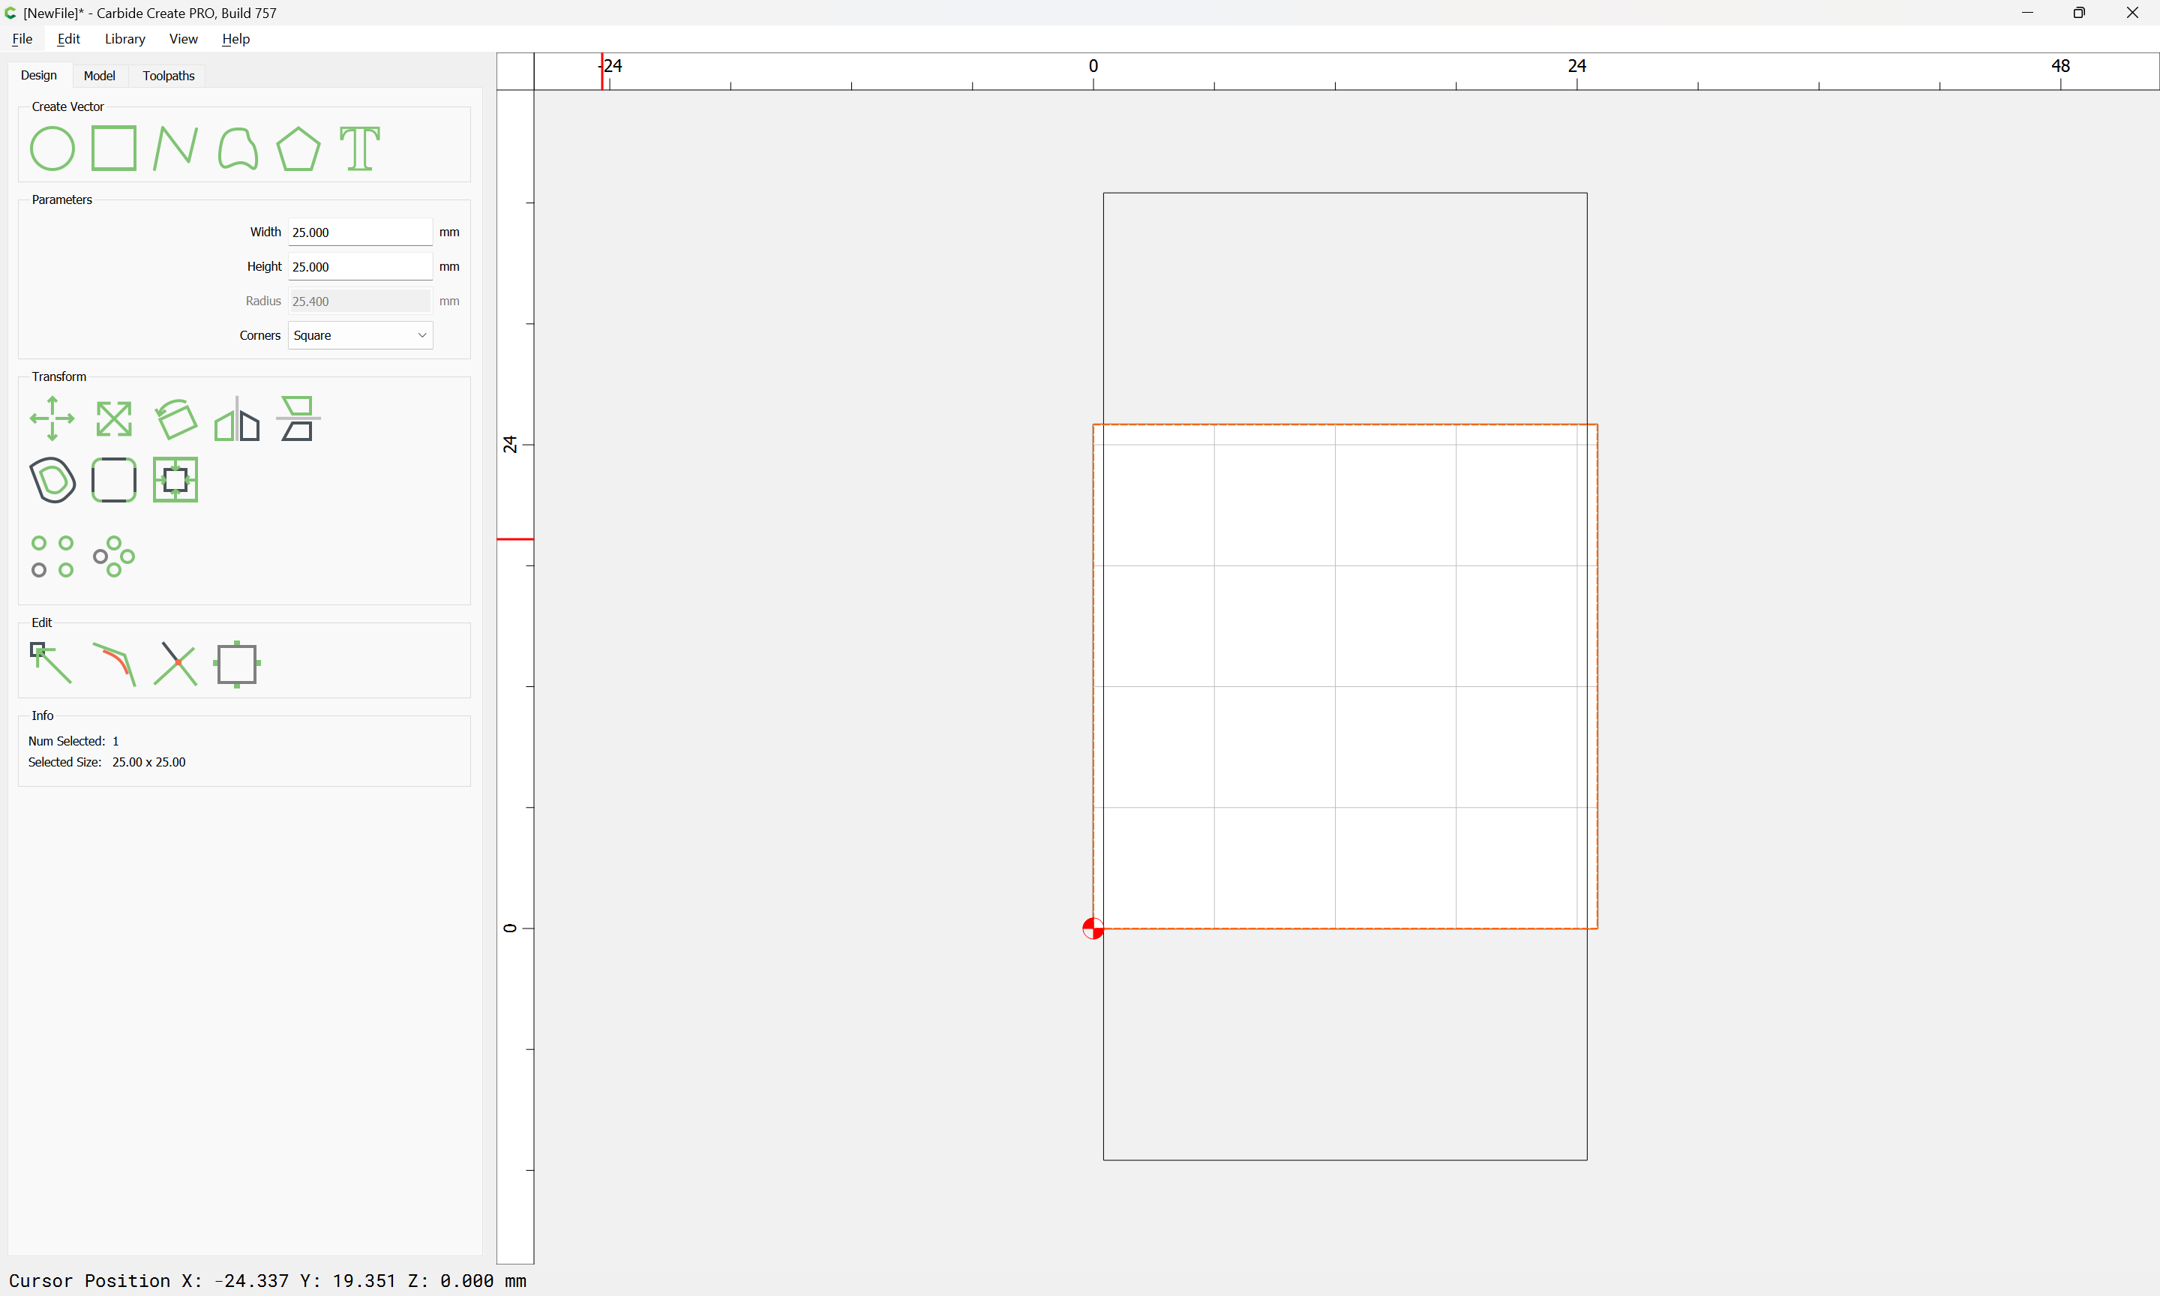Viewport: 2160px width, 1296px height.
Task: Click the red origin marker on canvas
Action: 1093,928
